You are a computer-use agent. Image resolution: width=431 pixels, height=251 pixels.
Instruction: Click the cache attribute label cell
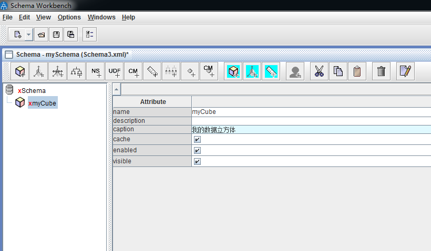152,139
